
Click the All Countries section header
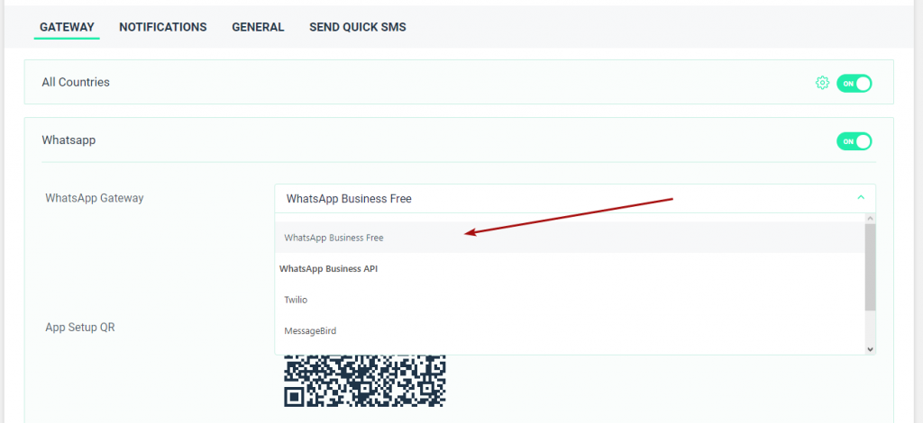pos(76,82)
